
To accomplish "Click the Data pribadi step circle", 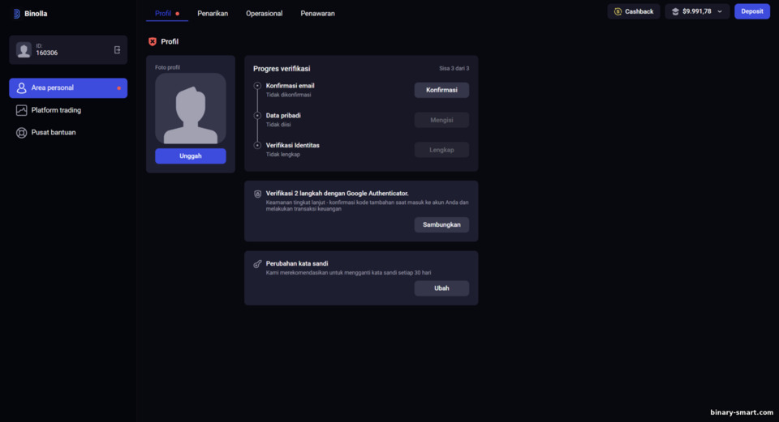I will pyautogui.click(x=257, y=116).
